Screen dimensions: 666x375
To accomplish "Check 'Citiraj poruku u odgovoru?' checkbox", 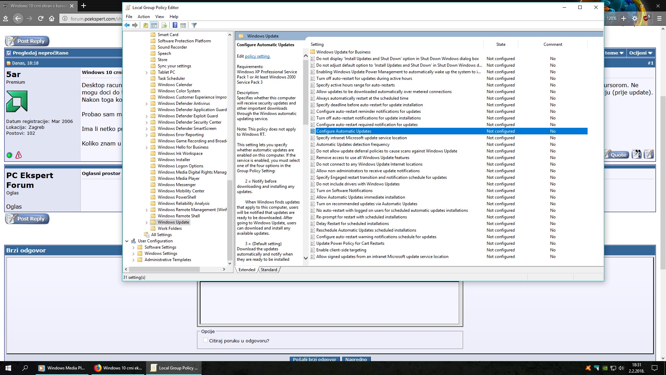I will point(205,340).
